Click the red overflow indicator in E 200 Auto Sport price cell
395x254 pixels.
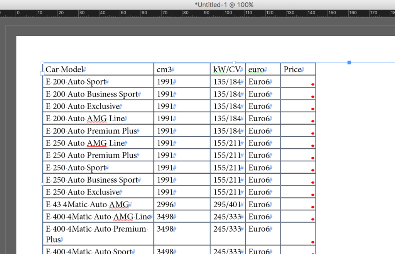pyautogui.click(x=312, y=84)
